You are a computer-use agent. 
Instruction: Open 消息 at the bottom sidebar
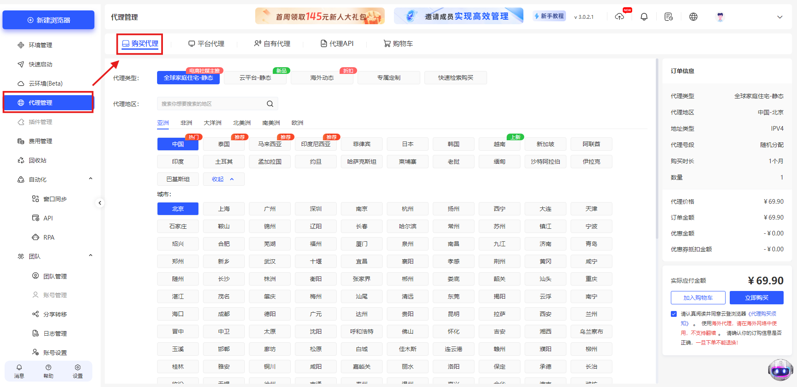[19, 371]
